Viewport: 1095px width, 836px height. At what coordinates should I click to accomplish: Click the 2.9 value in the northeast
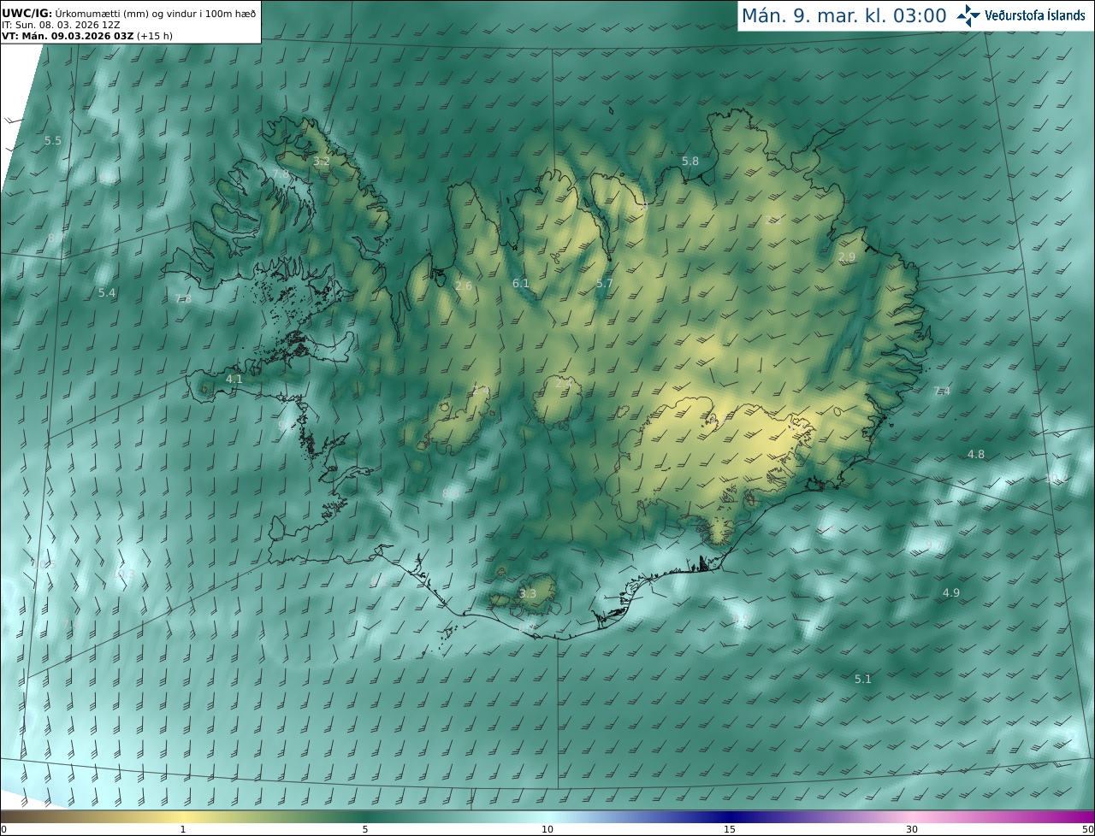(847, 257)
